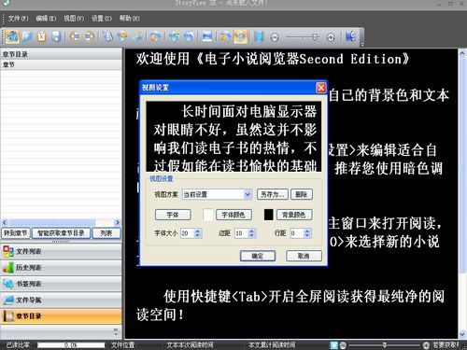Click the 若要获取 link in status bar
Viewport: 467px width, 350px height.
446,345
